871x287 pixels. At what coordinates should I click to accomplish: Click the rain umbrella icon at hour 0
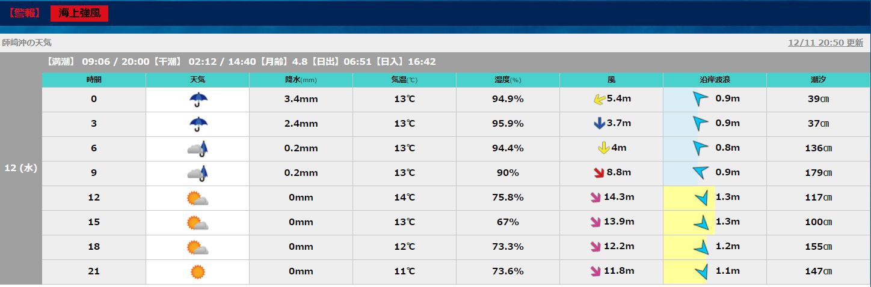point(197,99)
